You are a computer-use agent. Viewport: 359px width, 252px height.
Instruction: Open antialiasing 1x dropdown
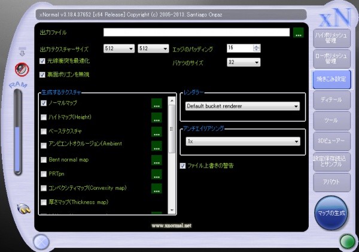(x=243, y=141)
